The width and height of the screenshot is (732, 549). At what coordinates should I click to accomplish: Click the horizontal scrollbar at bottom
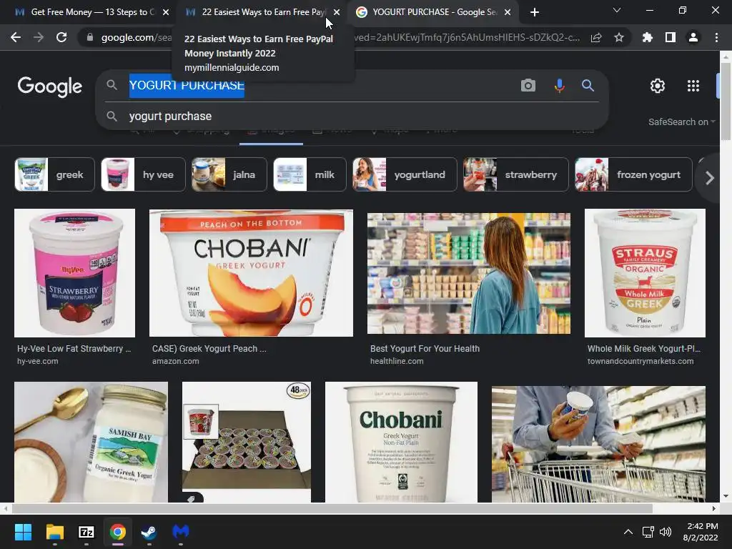pos(332,508)
